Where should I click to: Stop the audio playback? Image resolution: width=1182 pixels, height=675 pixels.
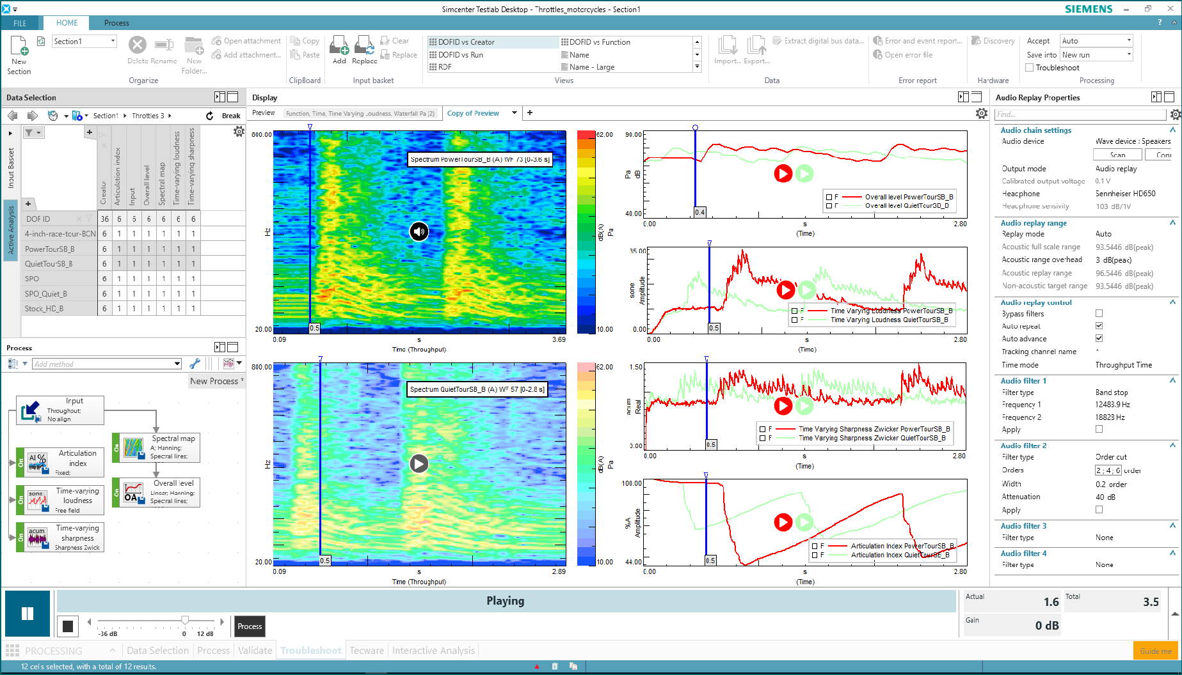pos(67,626)
